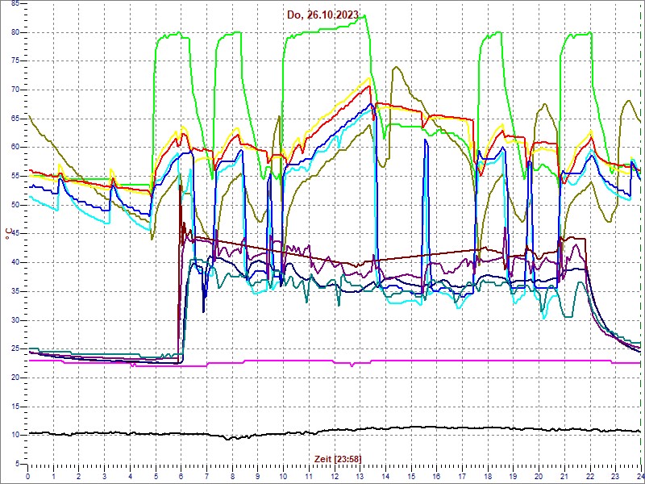Click hour 13 label on the time axis
Image resolution: width=645 pixels, height=484 pixels.
(x=360, y=476)
